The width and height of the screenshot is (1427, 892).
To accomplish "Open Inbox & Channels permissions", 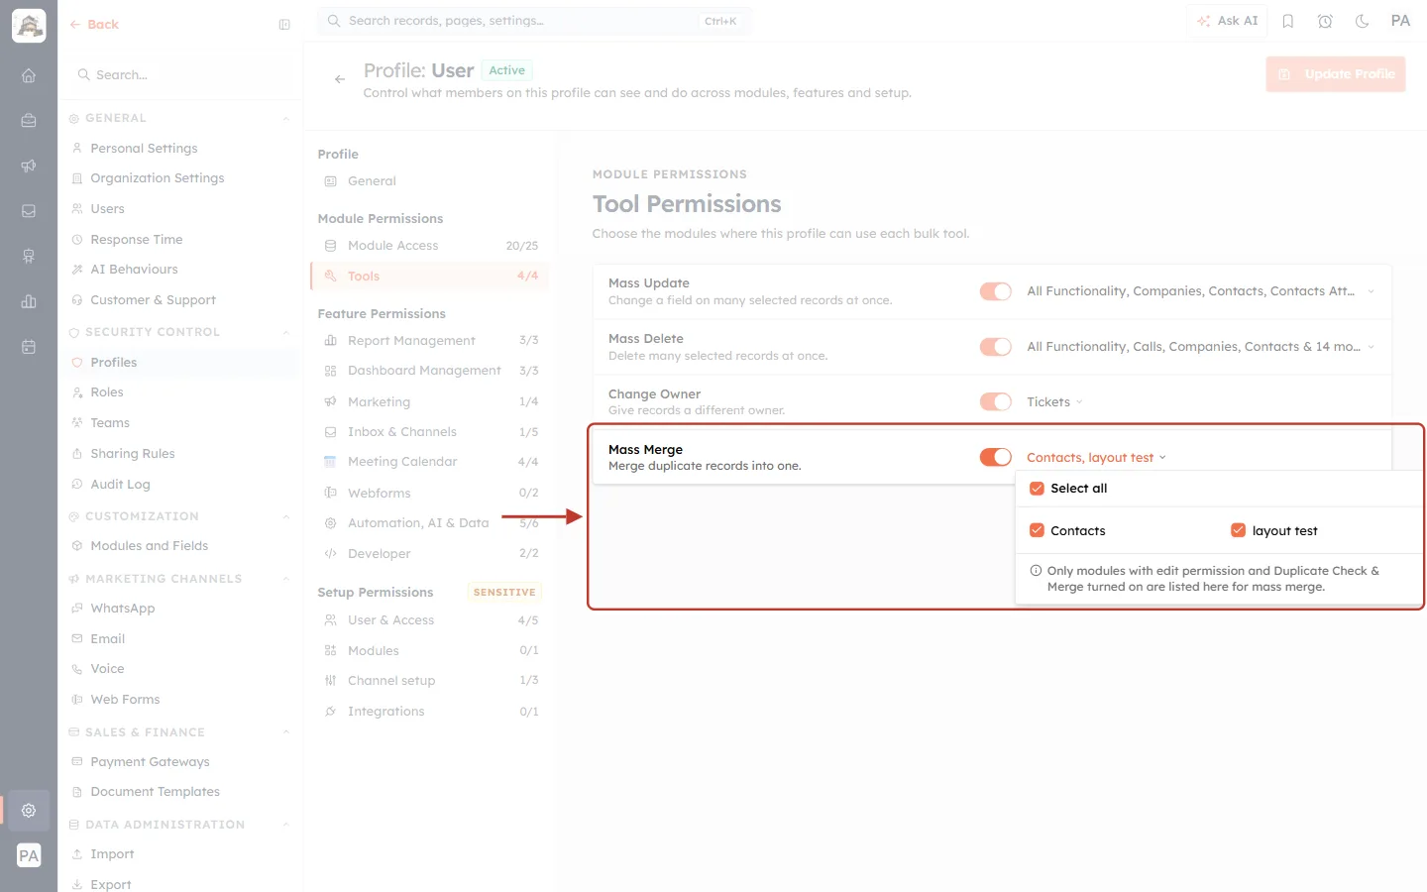I will [x=430, y=432].
